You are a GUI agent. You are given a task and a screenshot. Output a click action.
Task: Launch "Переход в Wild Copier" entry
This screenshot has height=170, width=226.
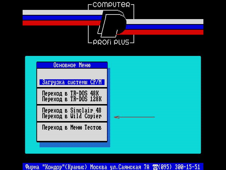pos(72,116)
